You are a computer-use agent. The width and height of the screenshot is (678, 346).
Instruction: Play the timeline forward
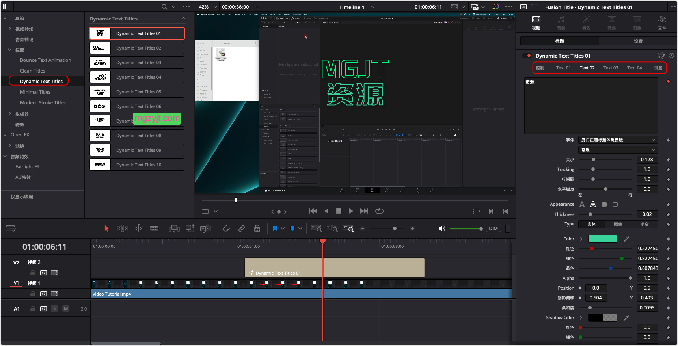351,211
